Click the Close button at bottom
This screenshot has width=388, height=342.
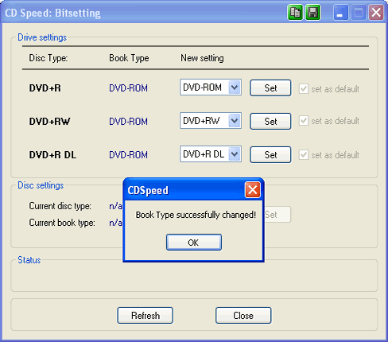point(243,316)
